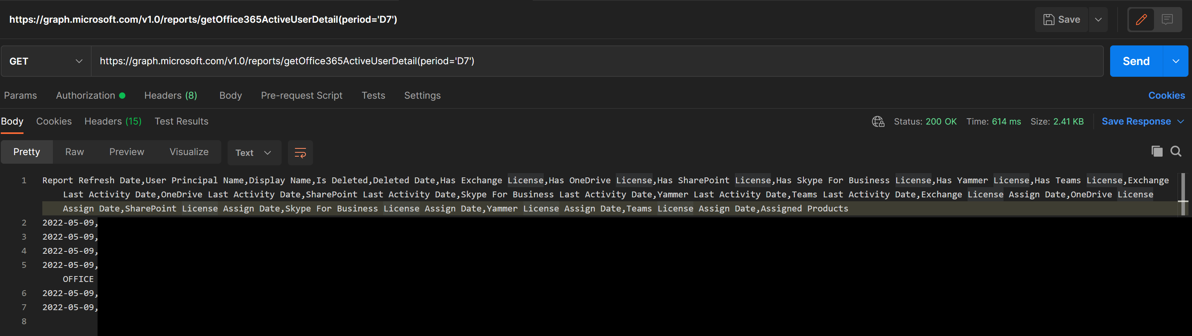The image size is (1192, 336).
Task: Toggle the line wrap icon
Action: click(x=300, y=153)
